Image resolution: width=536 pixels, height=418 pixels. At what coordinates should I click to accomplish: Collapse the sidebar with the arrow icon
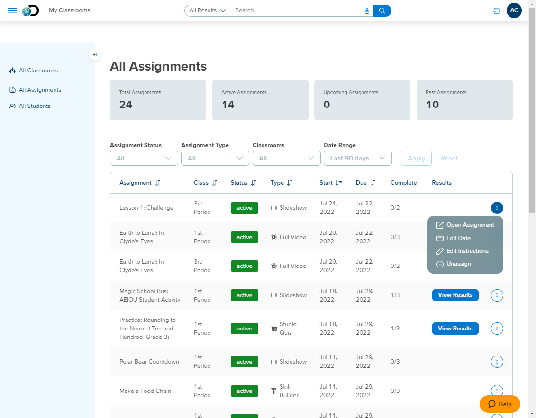click(x=95, y=54)
